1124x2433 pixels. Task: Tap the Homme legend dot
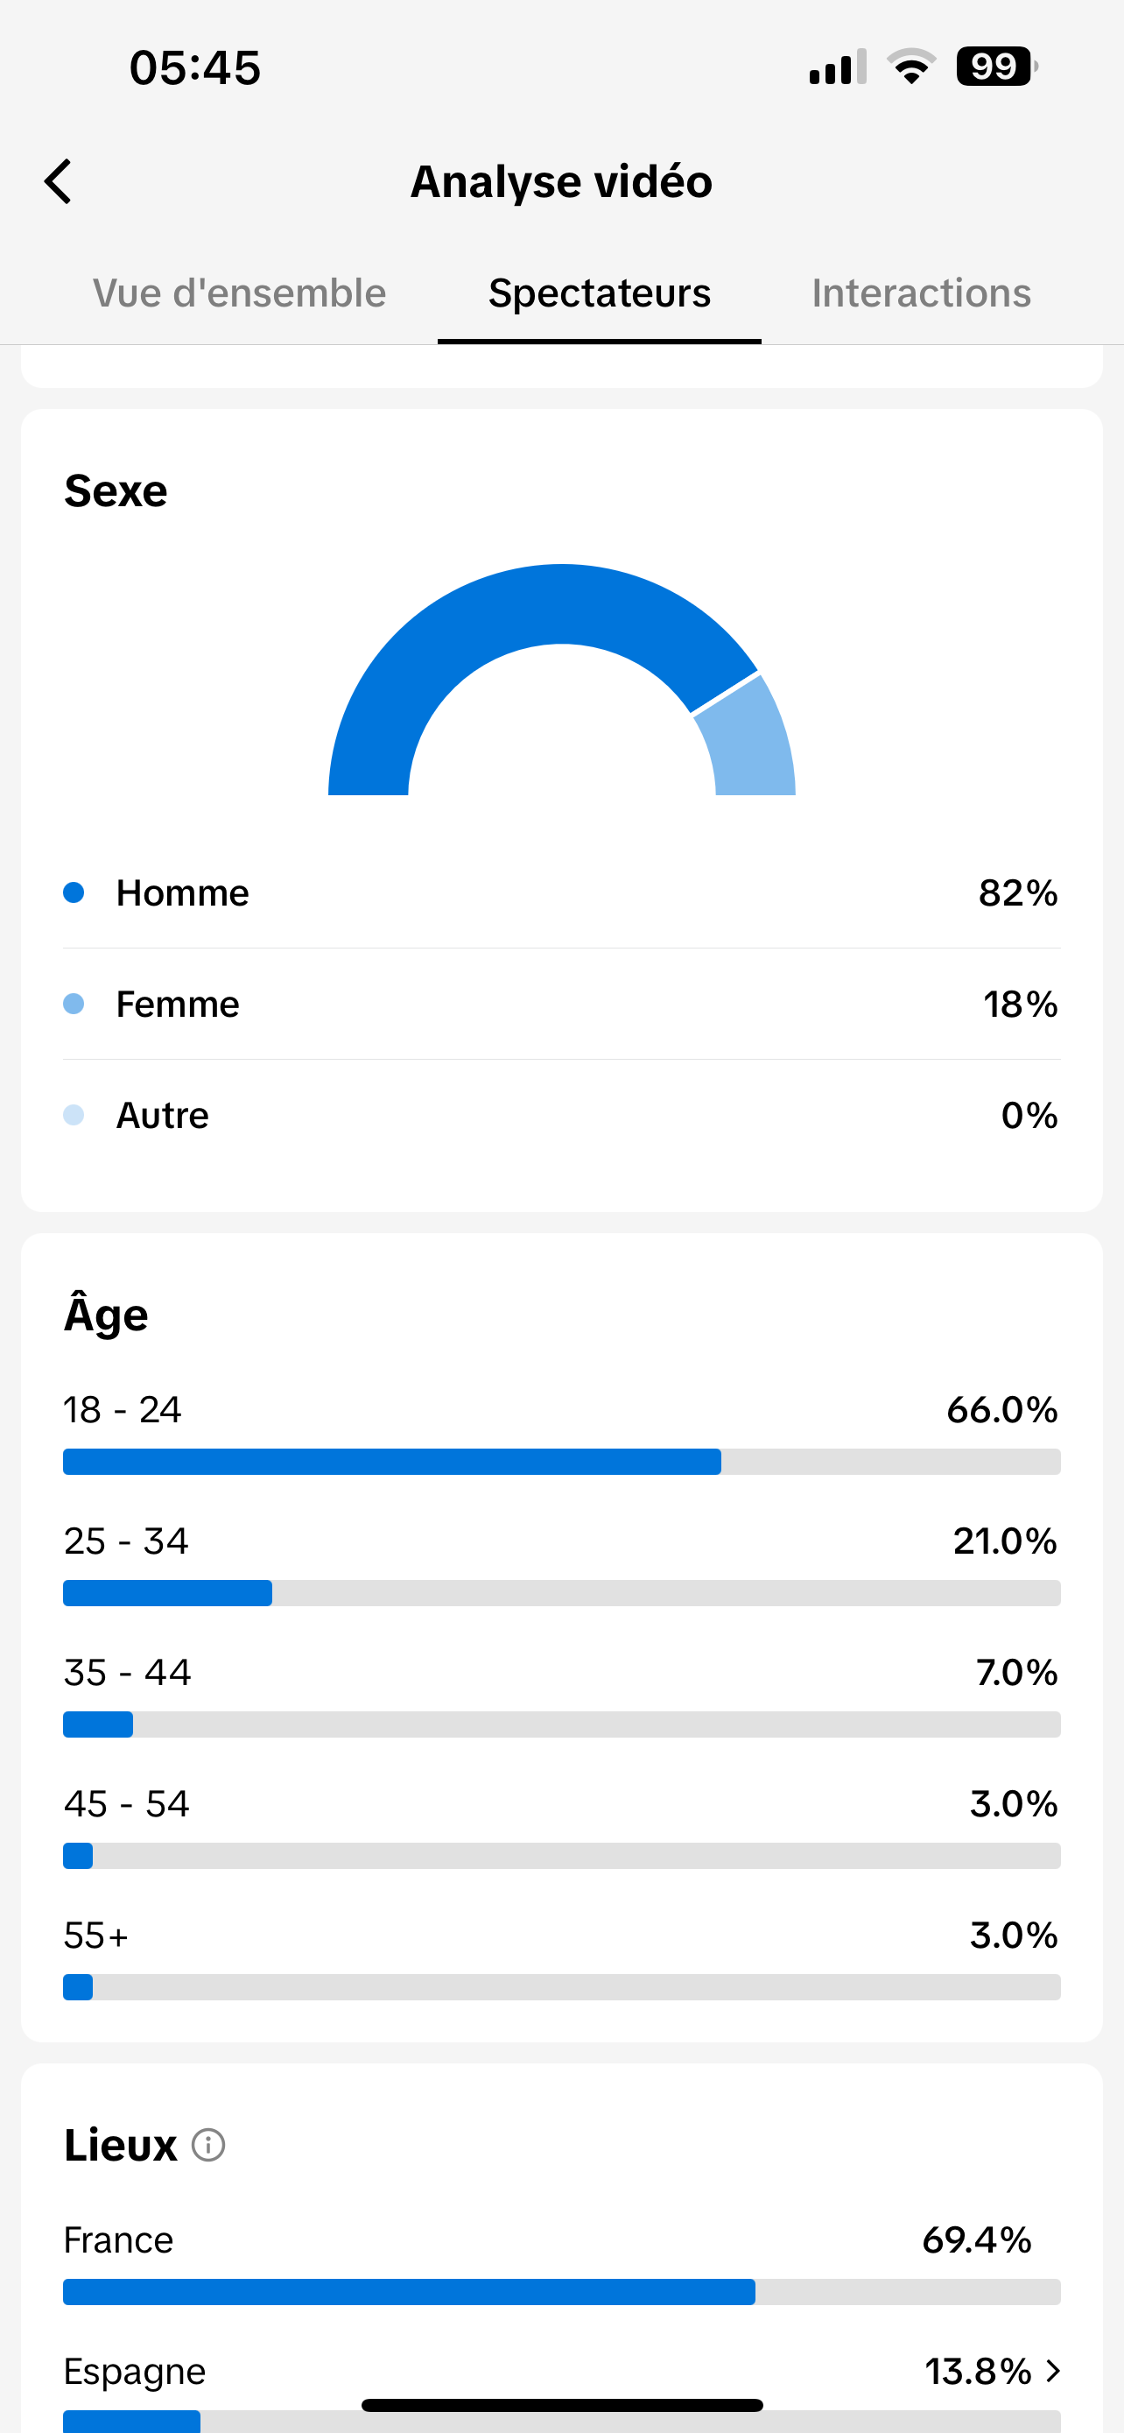tap(74, 892)
